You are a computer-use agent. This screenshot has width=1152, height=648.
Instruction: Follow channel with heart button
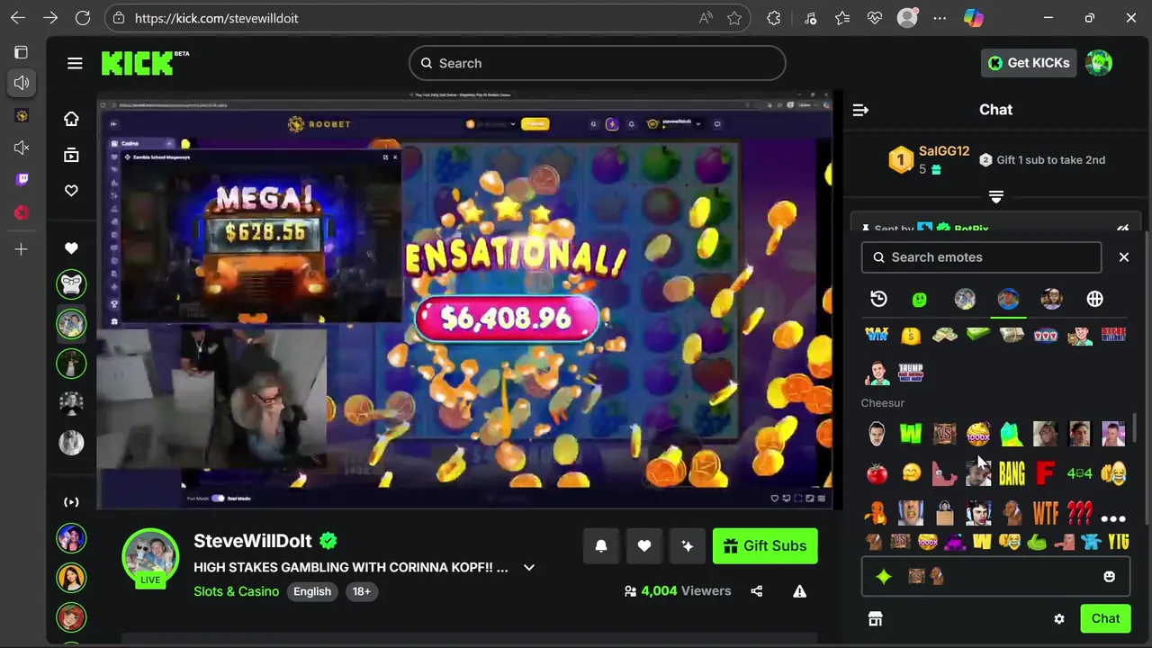pos(644,546)
